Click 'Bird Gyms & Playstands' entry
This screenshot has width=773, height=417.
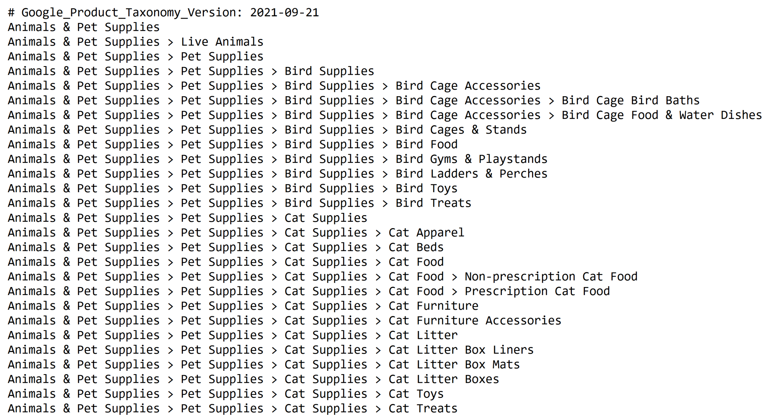(x=471, y=159)
